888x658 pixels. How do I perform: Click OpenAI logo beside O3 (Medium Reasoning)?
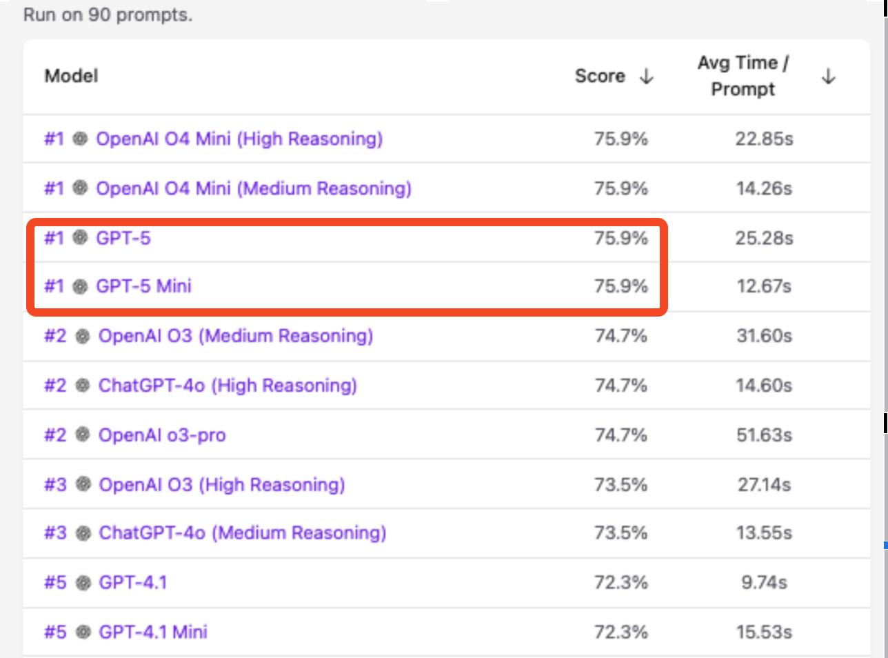click(x=83, y=336)
